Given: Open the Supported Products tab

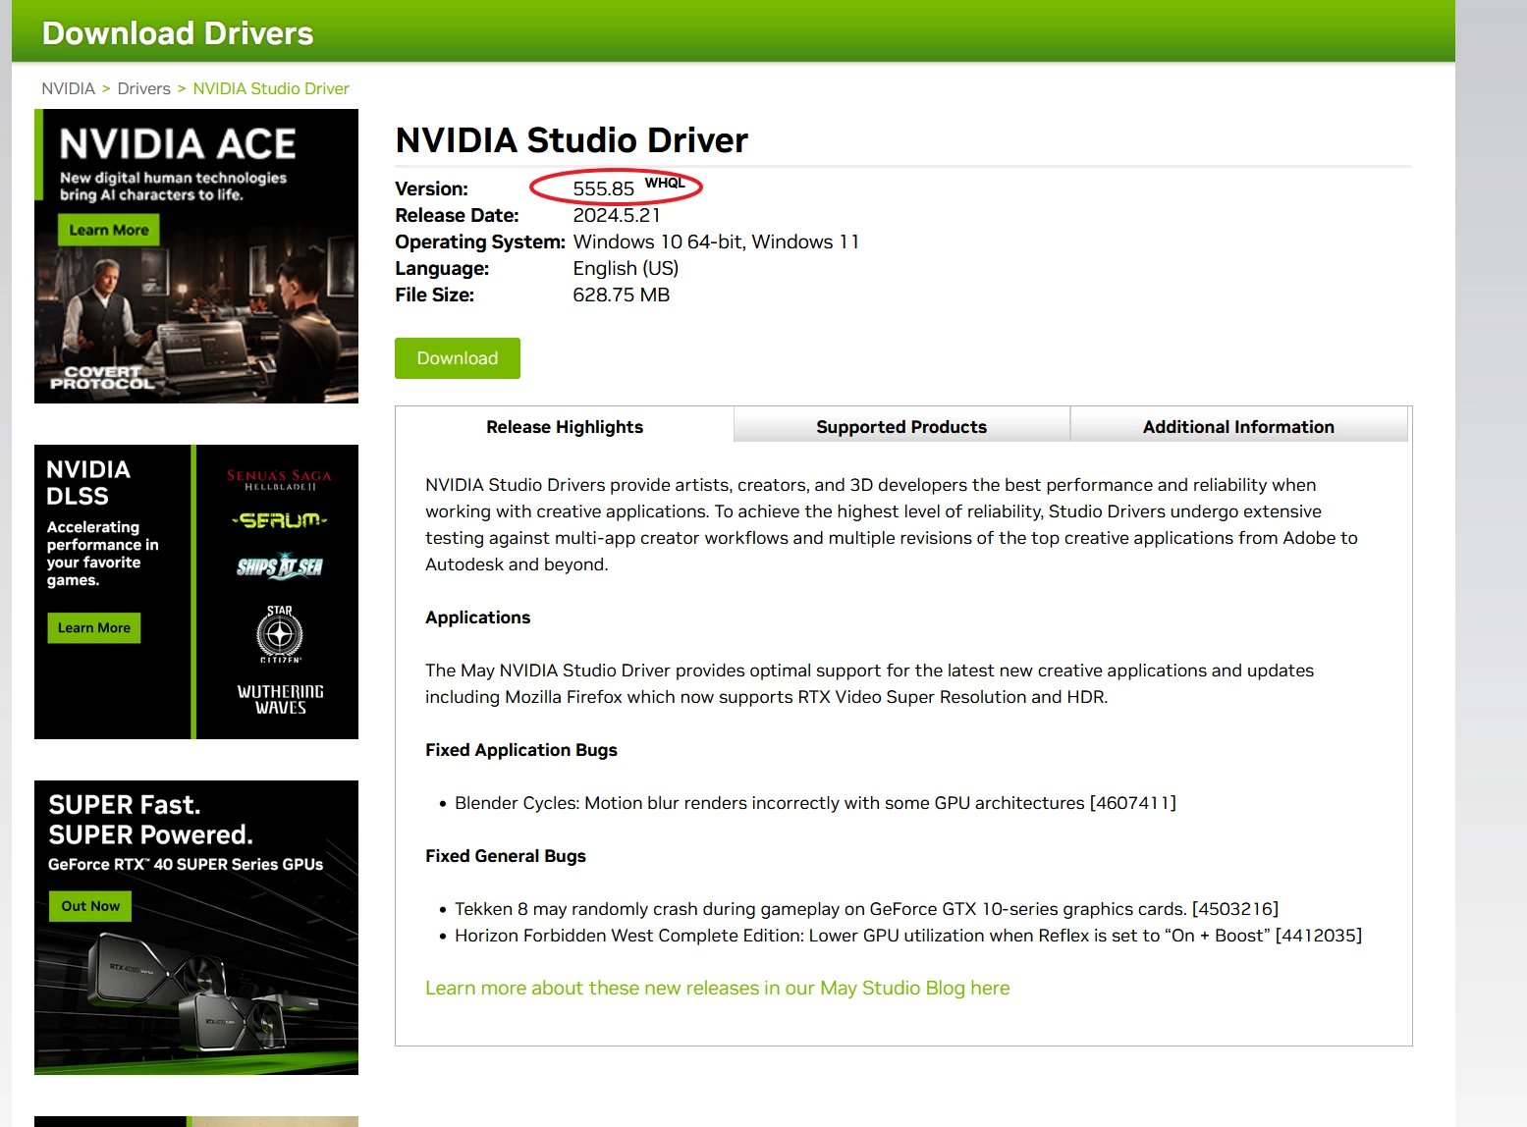Looking at the screenshot, I should coord(901,427).
